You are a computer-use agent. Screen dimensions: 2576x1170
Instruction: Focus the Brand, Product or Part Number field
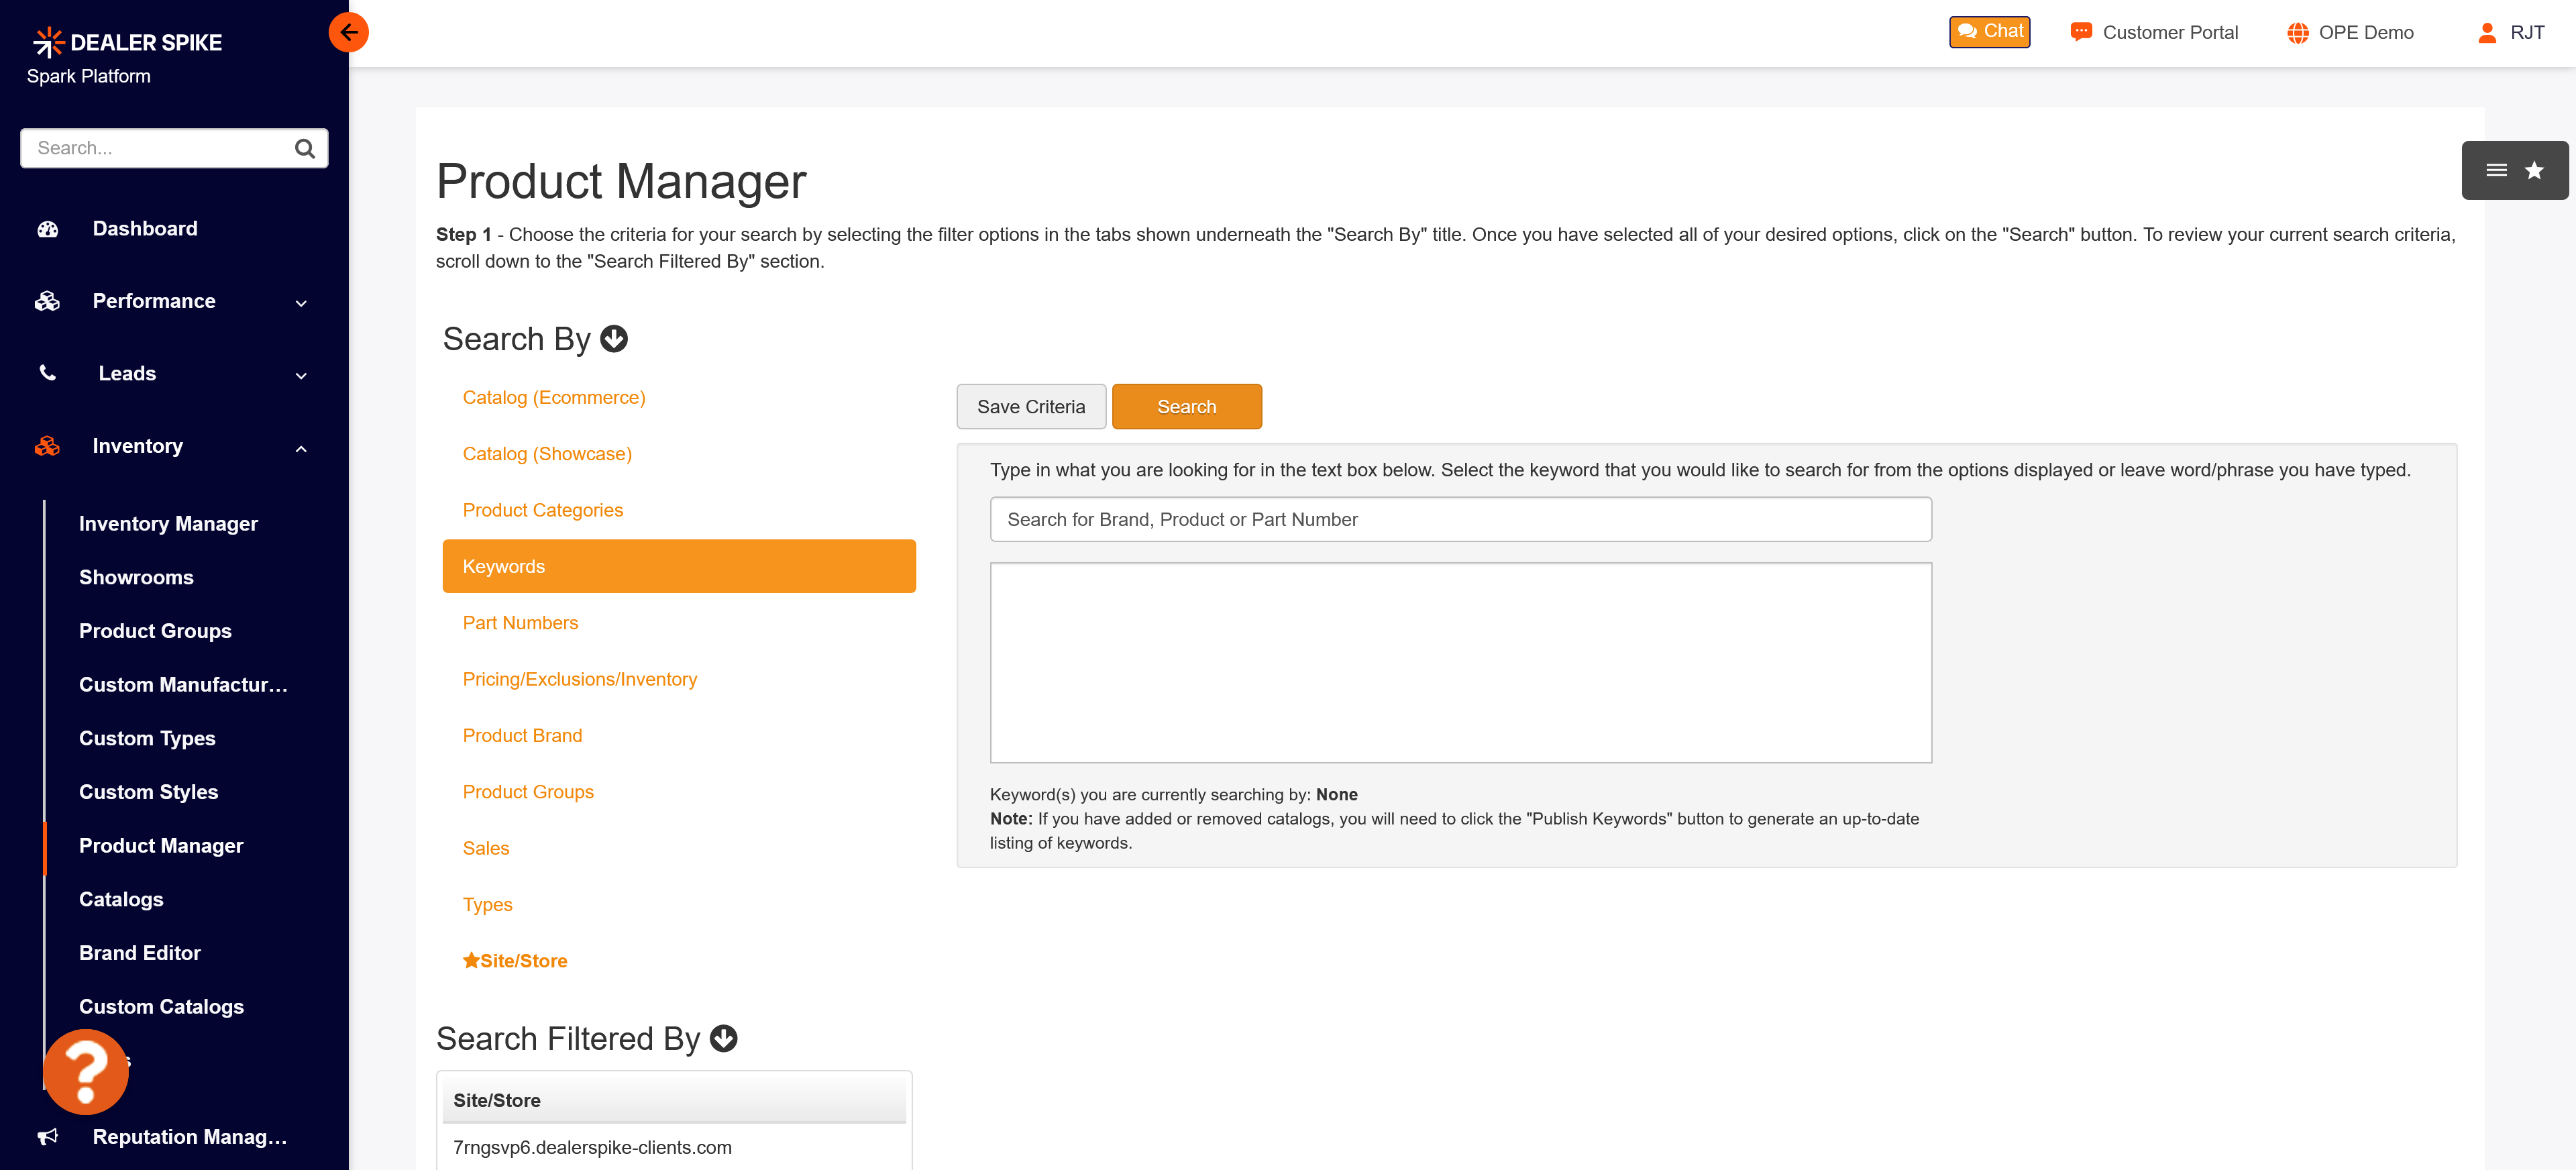[x=1460, y=520]
